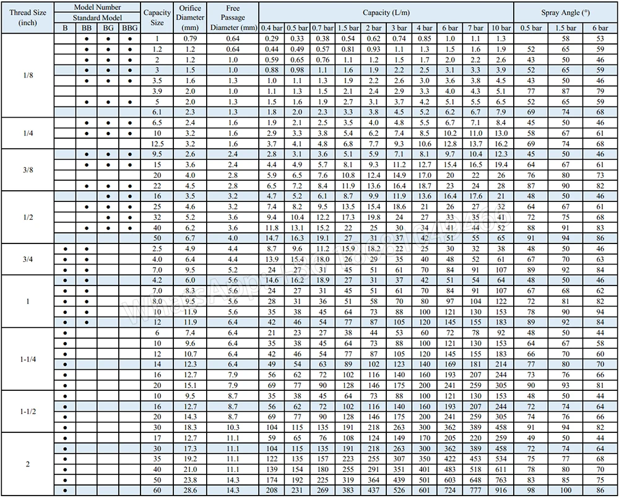Select the 'BBG' model column header

pyautogui.click(x=130, y=28)
